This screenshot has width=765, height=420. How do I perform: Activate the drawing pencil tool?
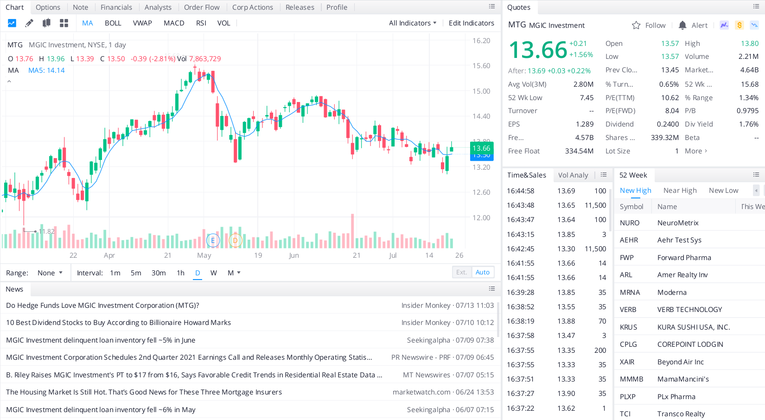[29, 23]
